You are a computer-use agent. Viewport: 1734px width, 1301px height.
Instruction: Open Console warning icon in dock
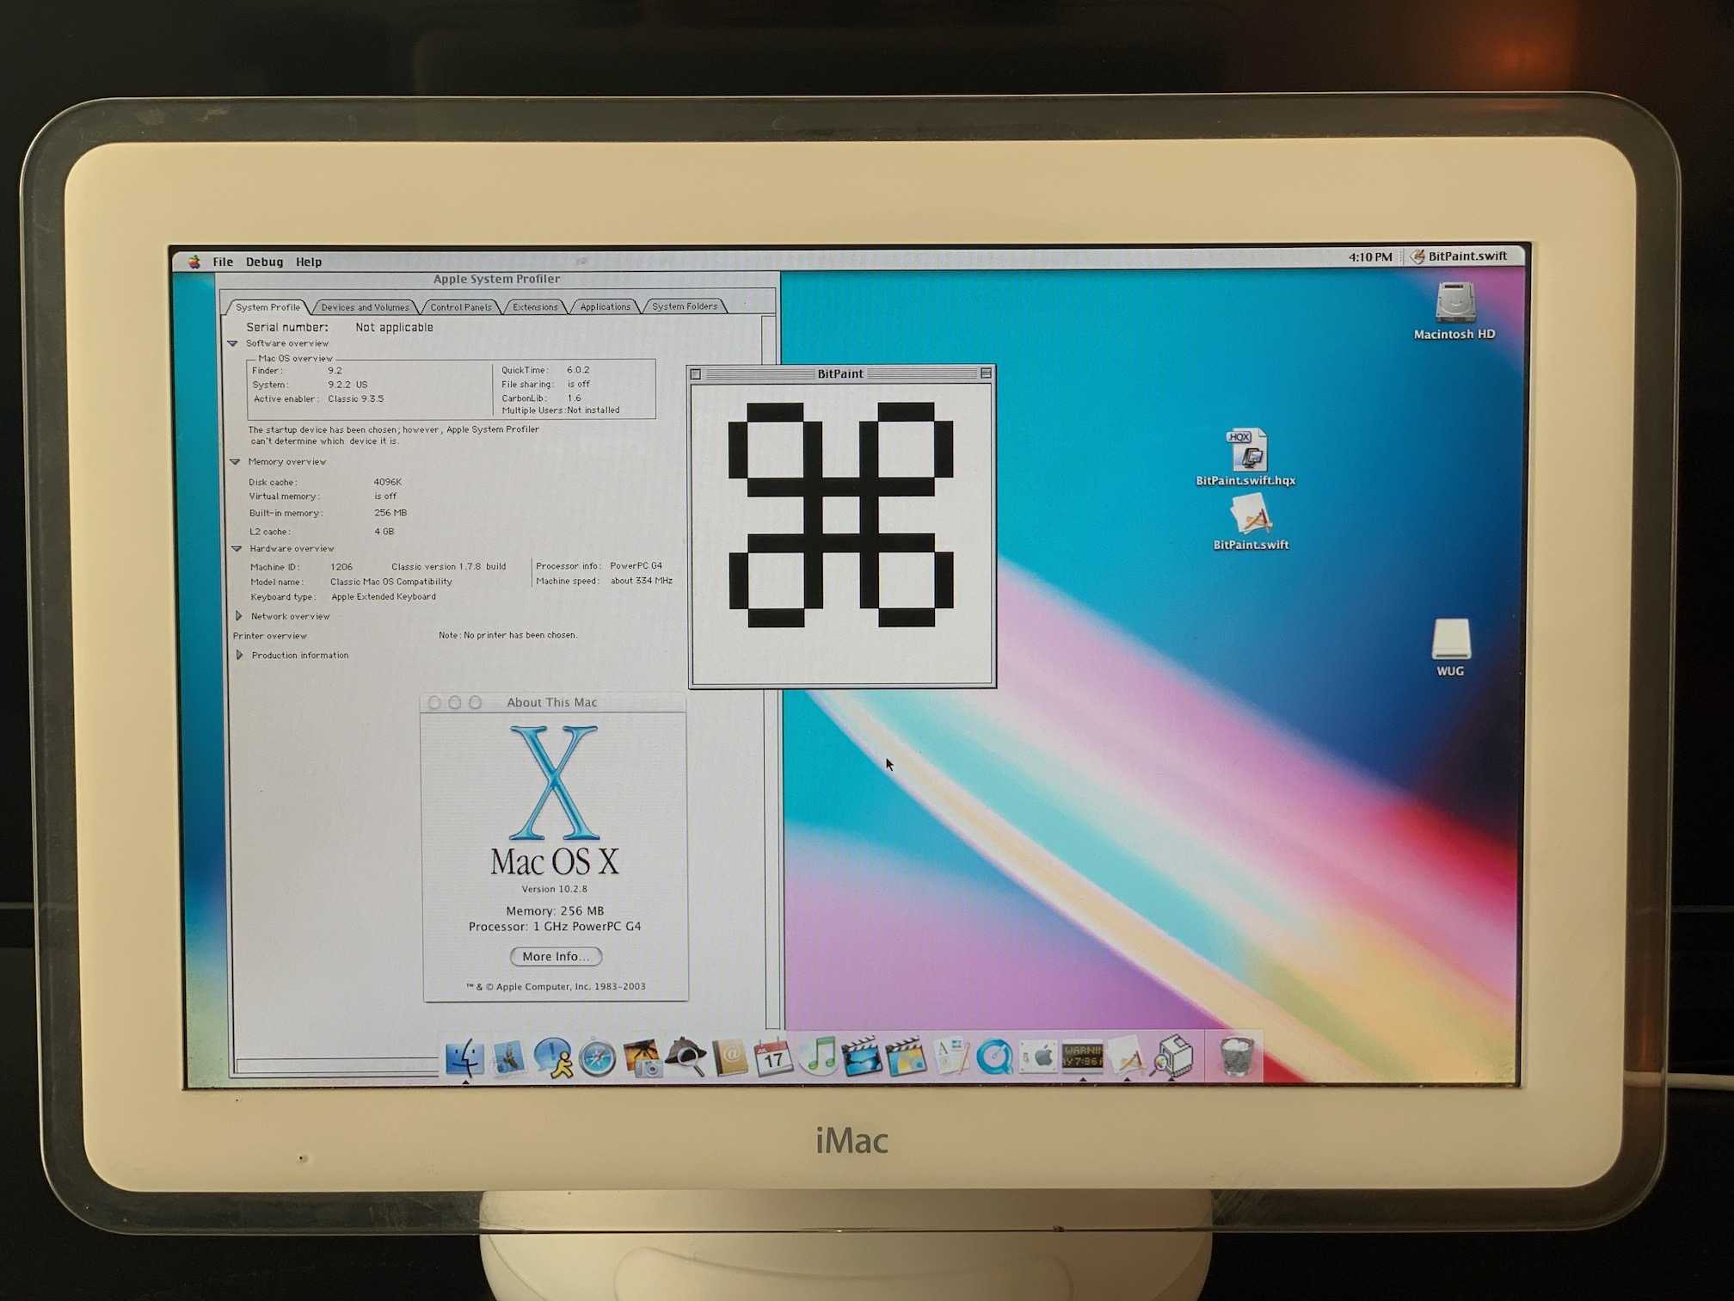click(1083, 1056)
